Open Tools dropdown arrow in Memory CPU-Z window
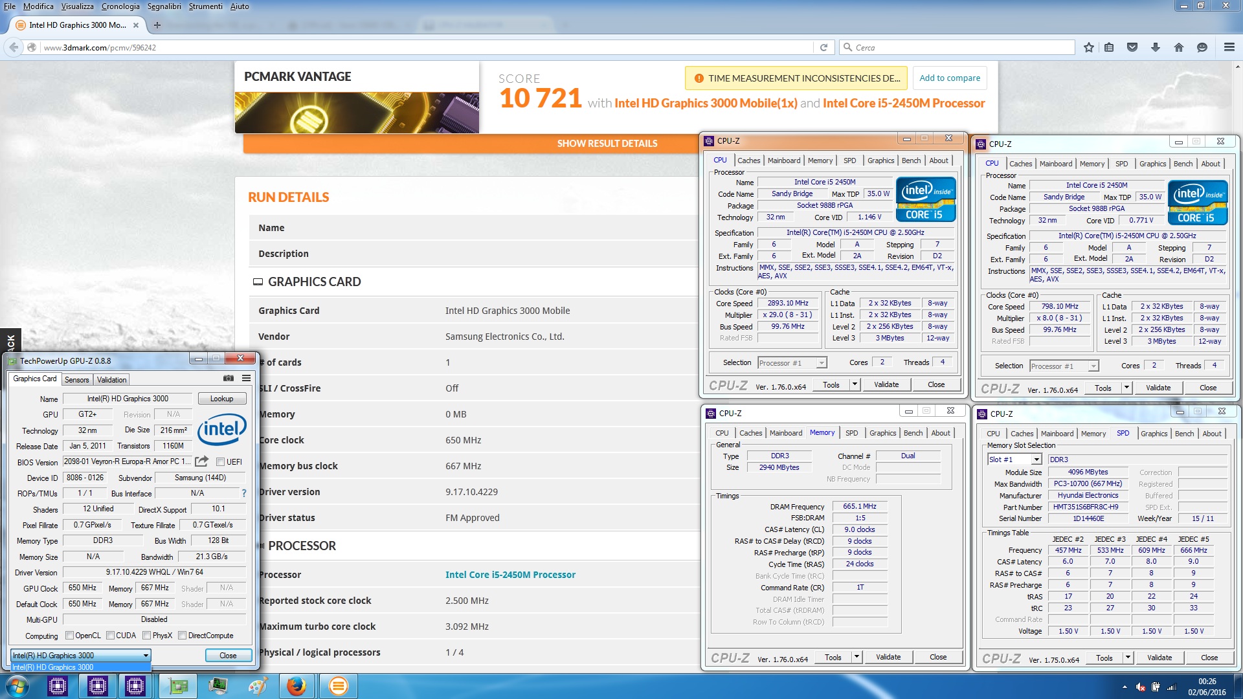This screenshot has height=699, width=1243. (857, 657)
